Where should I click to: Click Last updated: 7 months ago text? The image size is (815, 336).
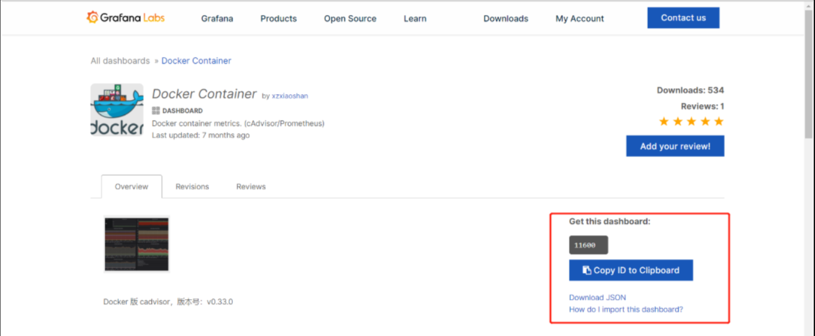coord(201,135)
